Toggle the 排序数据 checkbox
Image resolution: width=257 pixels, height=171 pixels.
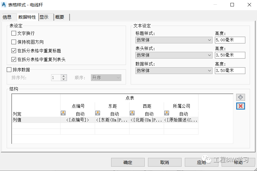[x=9, y=70]
